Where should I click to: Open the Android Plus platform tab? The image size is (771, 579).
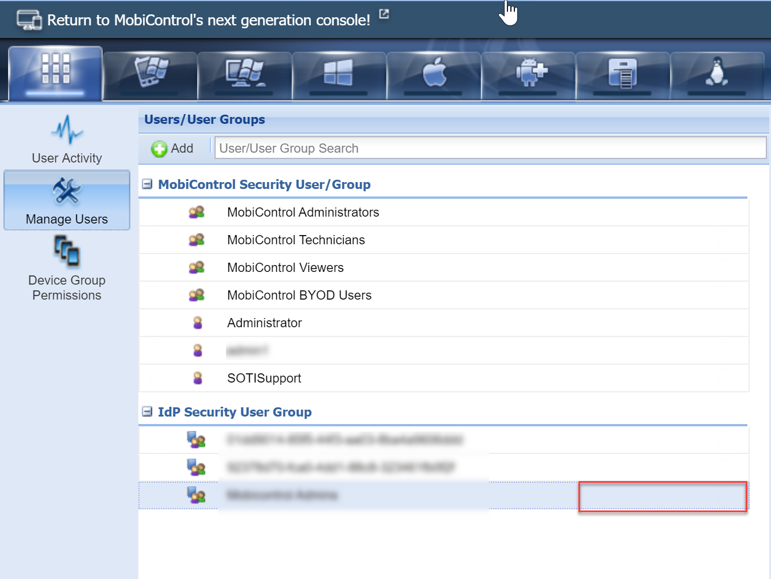tap(528, 74)
